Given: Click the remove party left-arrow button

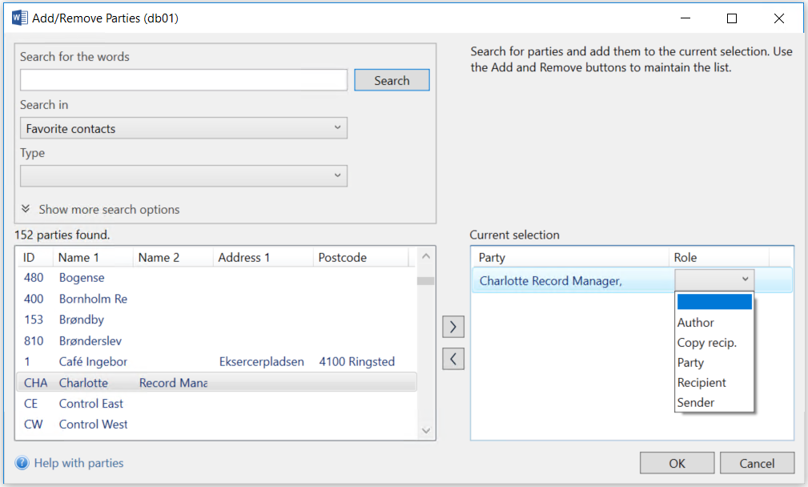Looking at the screenshot, I should point(453,359).
